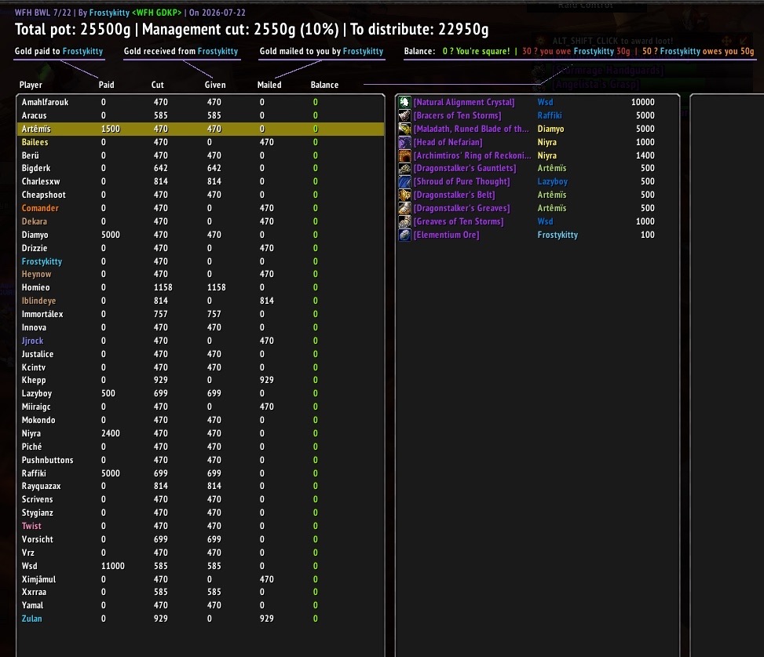Click the Gold received from Frostykitty legend
764x657 pixels.
click(181, 51)
